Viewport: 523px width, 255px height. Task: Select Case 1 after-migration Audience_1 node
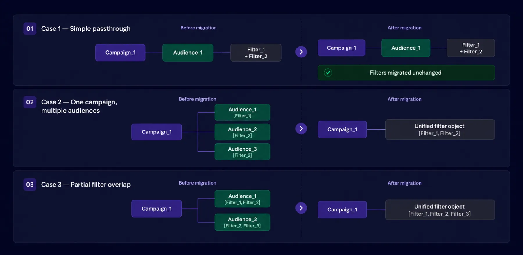406,48
